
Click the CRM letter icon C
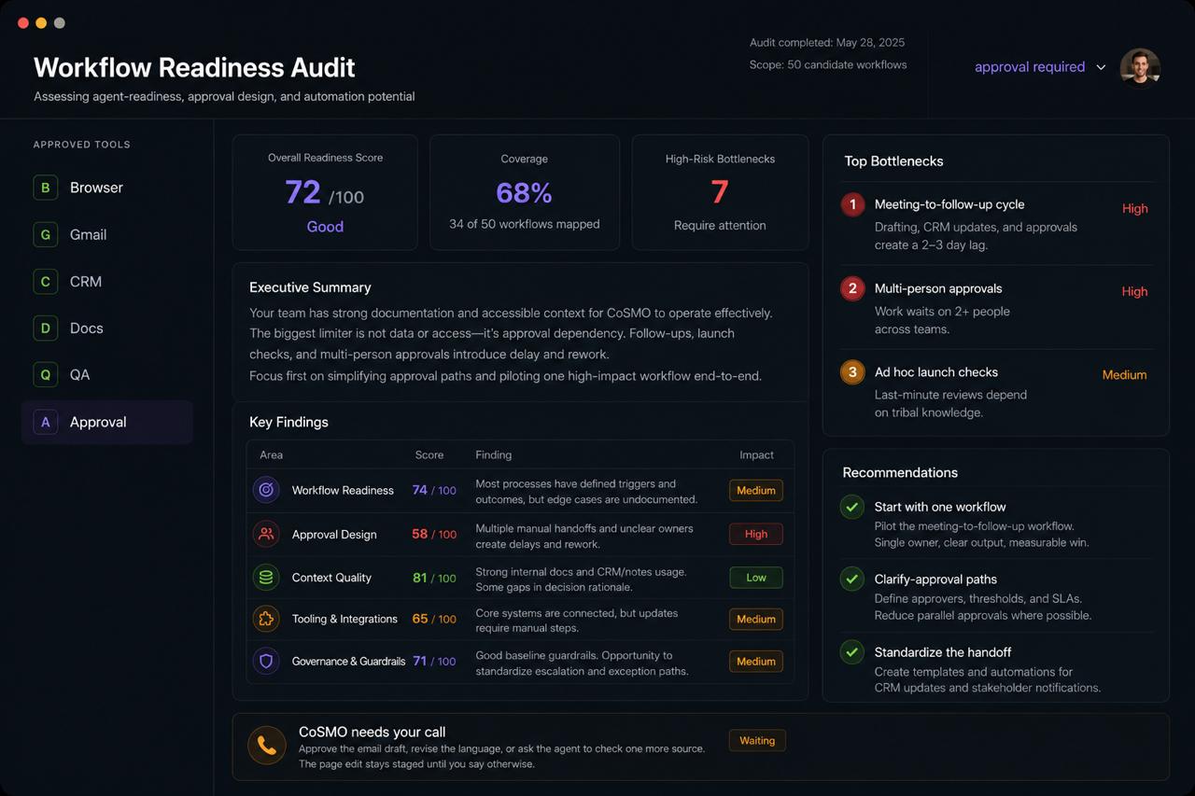click(45, 281)
